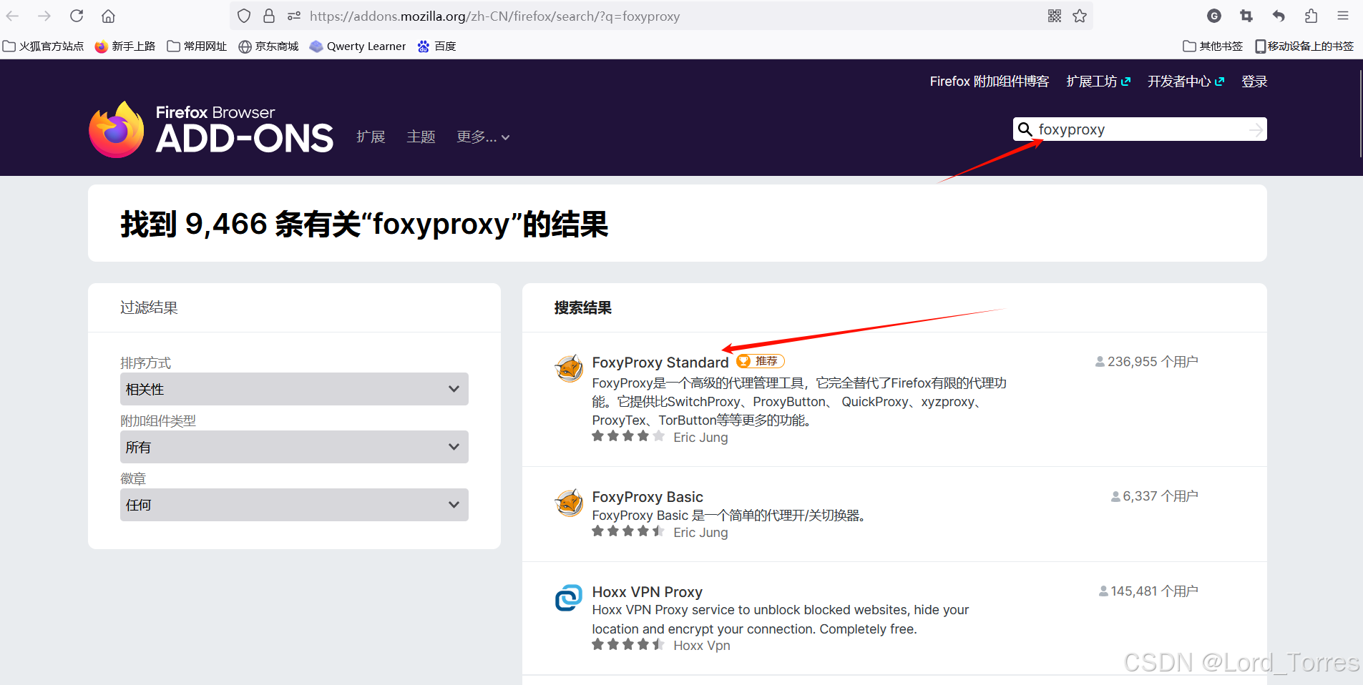Click the 过滤结果 heading
Image resolution: width=1363 pixels, height=685 pixels.
[149, 307]
